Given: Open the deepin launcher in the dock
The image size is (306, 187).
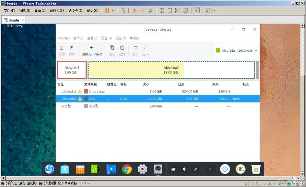Looking at the screenshot, I should [x=50, y=169].
